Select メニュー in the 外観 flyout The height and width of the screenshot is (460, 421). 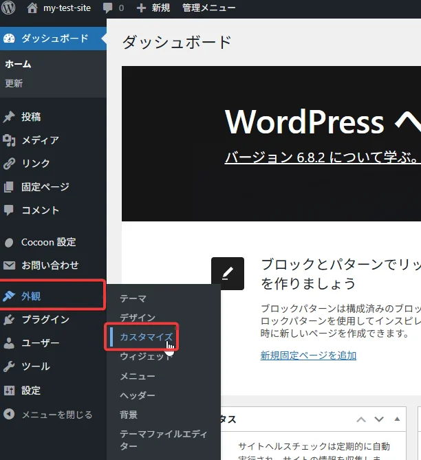click(138, 376)
